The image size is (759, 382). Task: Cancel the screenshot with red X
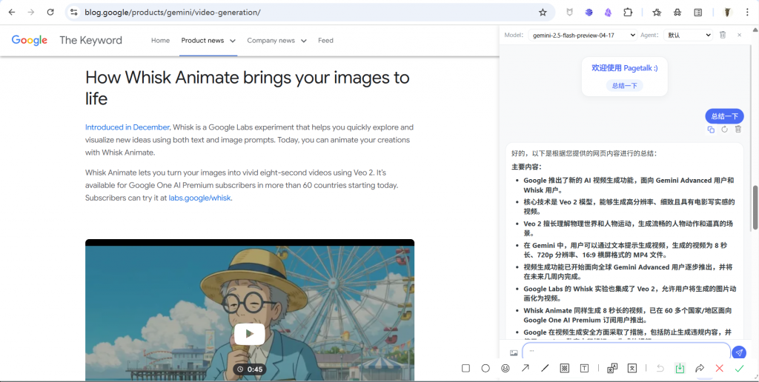pos(719,369)
